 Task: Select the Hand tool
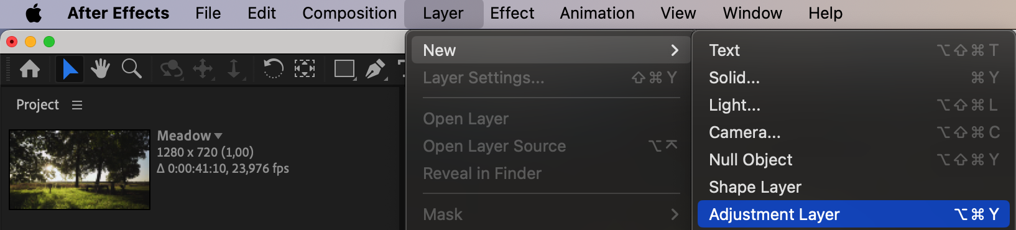point(100,68)
